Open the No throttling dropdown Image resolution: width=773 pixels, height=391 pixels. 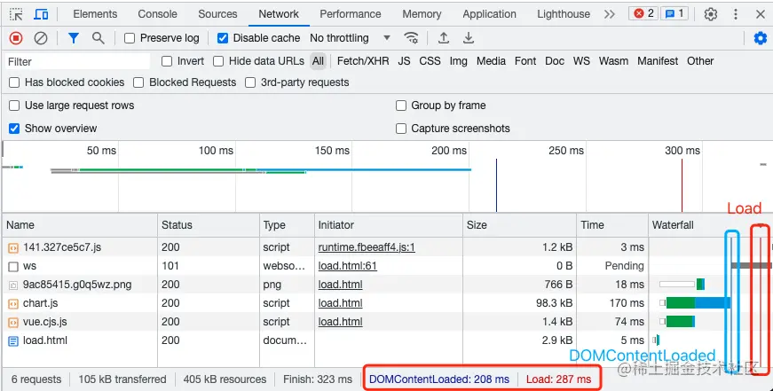coord(350,38)
